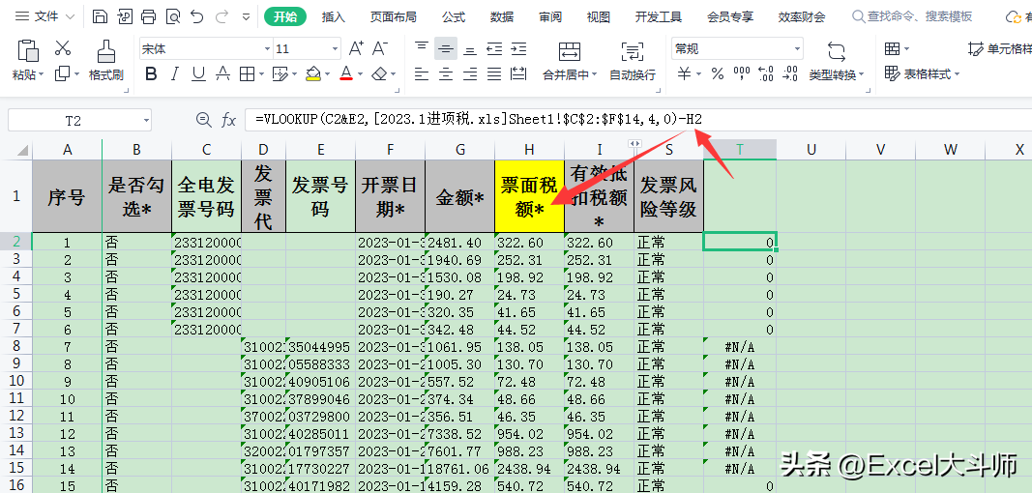Click the Type Conversion (类型转换) icon
Image resolution: width=1032 pixels, height=493 pixels.
coord(836,51)
